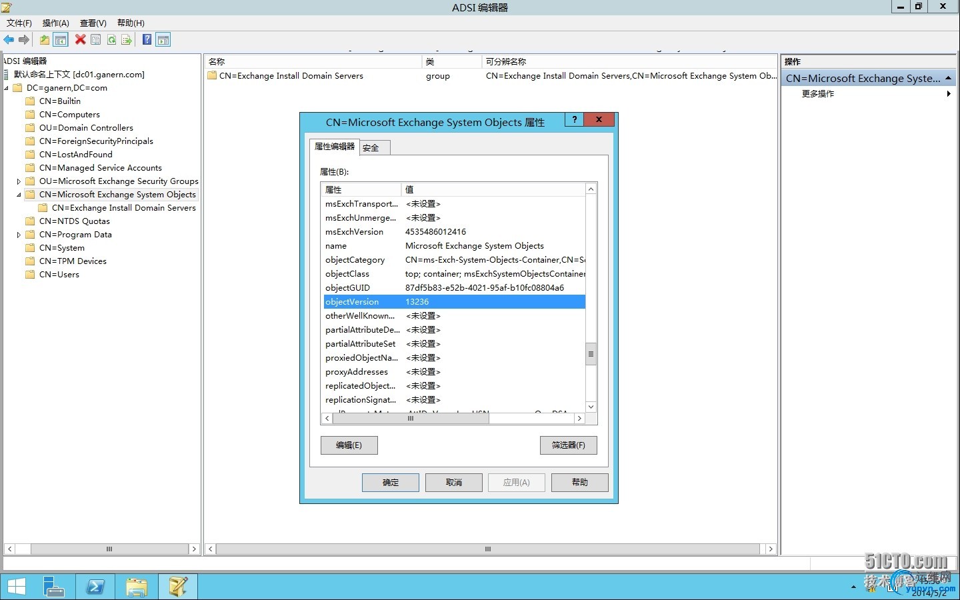
Task: Select the objectClass attribute row
Action: (454, 274)
